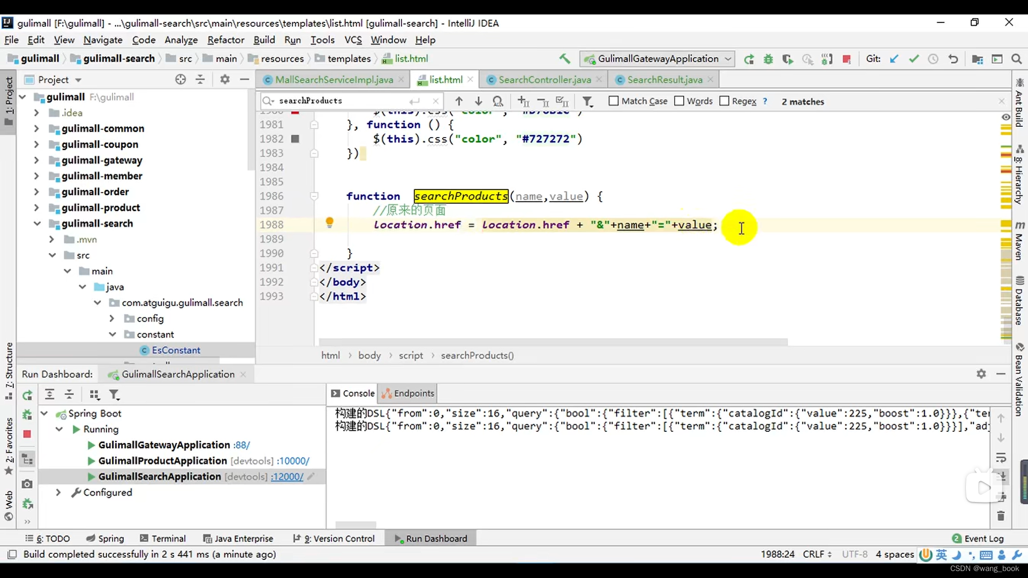
Task: Collapse all in the Project panel
Action: coord(200,79)
